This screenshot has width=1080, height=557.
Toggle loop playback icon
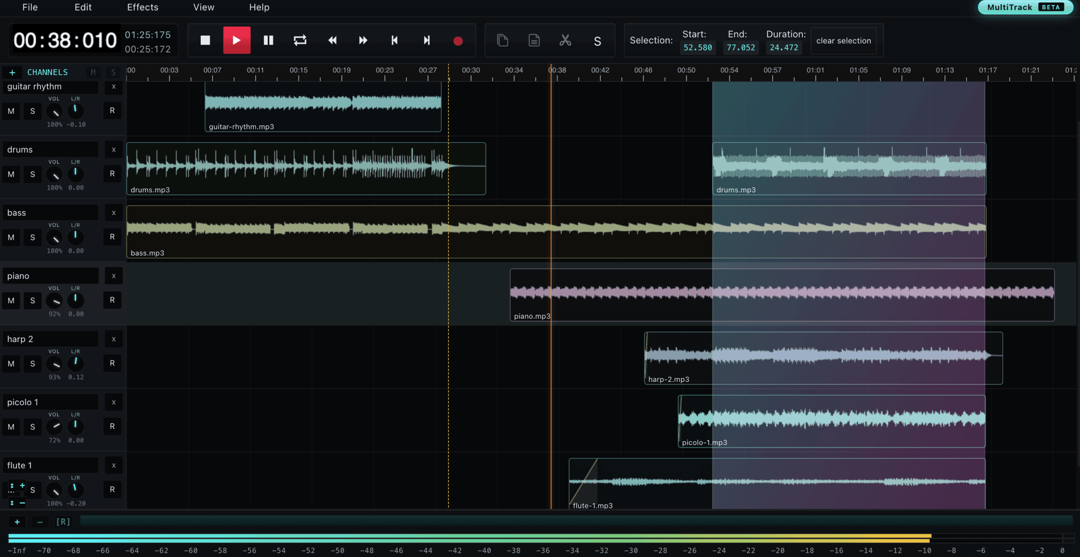(300, 40)
